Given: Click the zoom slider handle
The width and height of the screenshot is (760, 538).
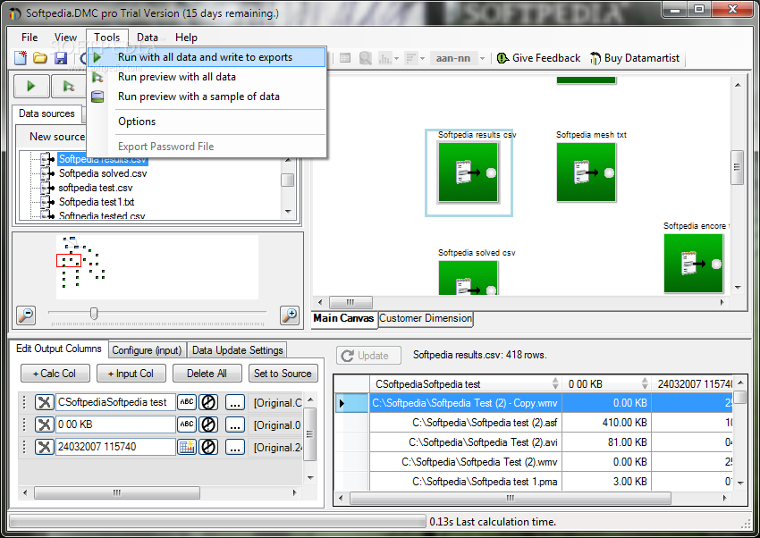Looking at the screenshot, I should tap(94, 314).
